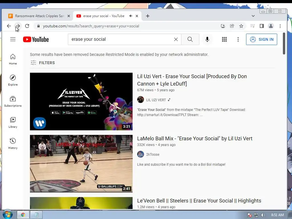Expand tab search chevron

tap(253, 16)
